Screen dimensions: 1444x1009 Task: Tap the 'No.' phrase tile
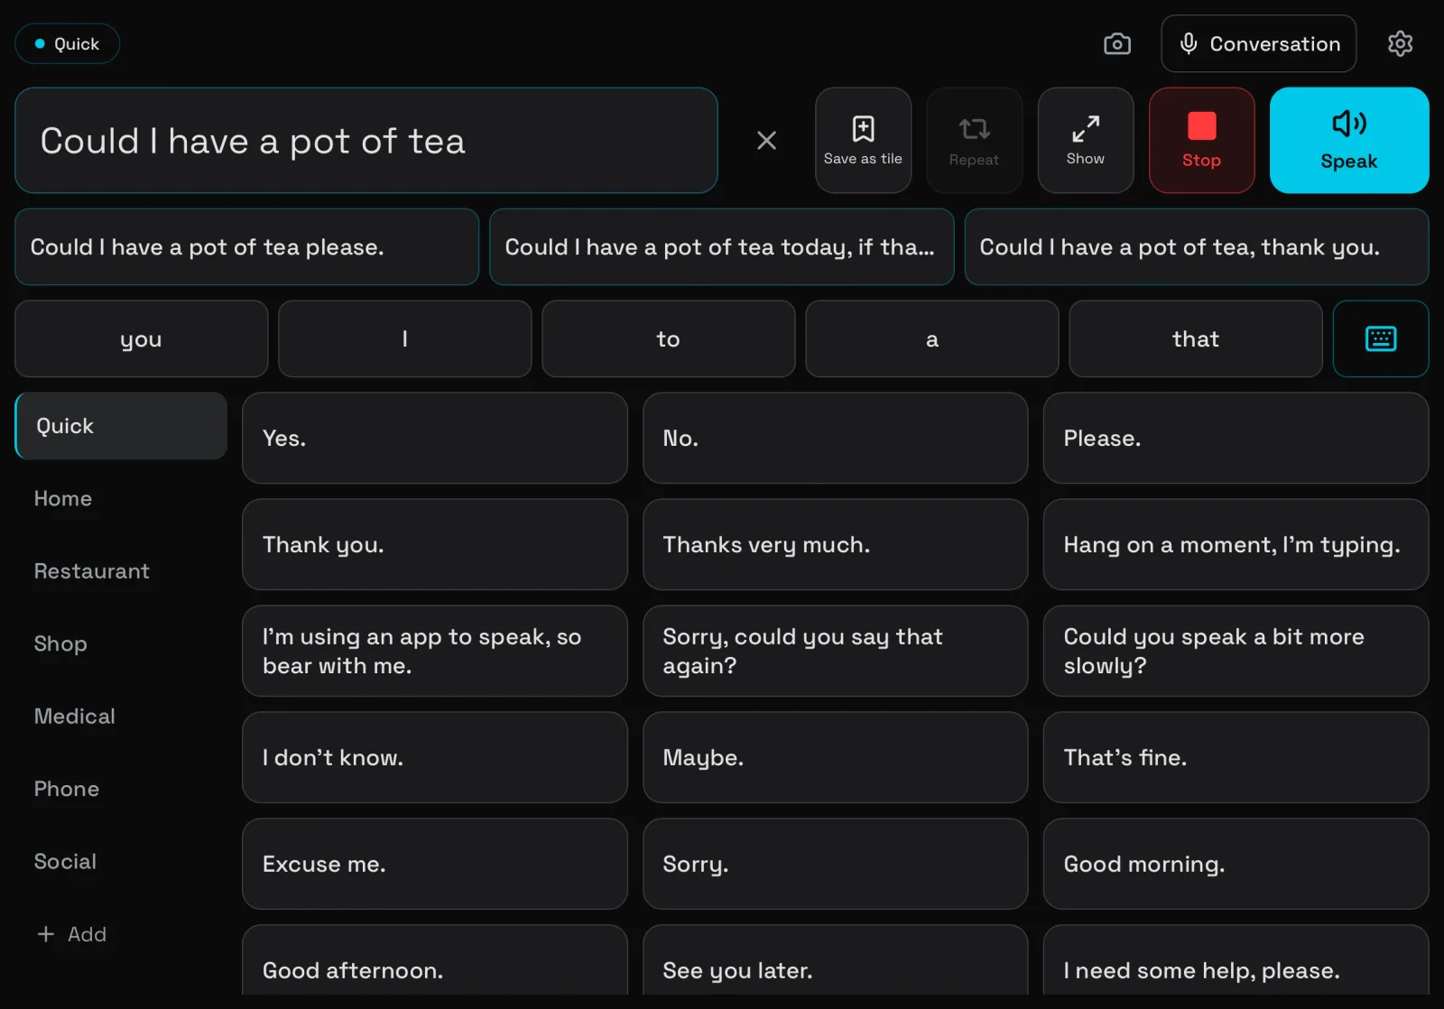[835, 438]
